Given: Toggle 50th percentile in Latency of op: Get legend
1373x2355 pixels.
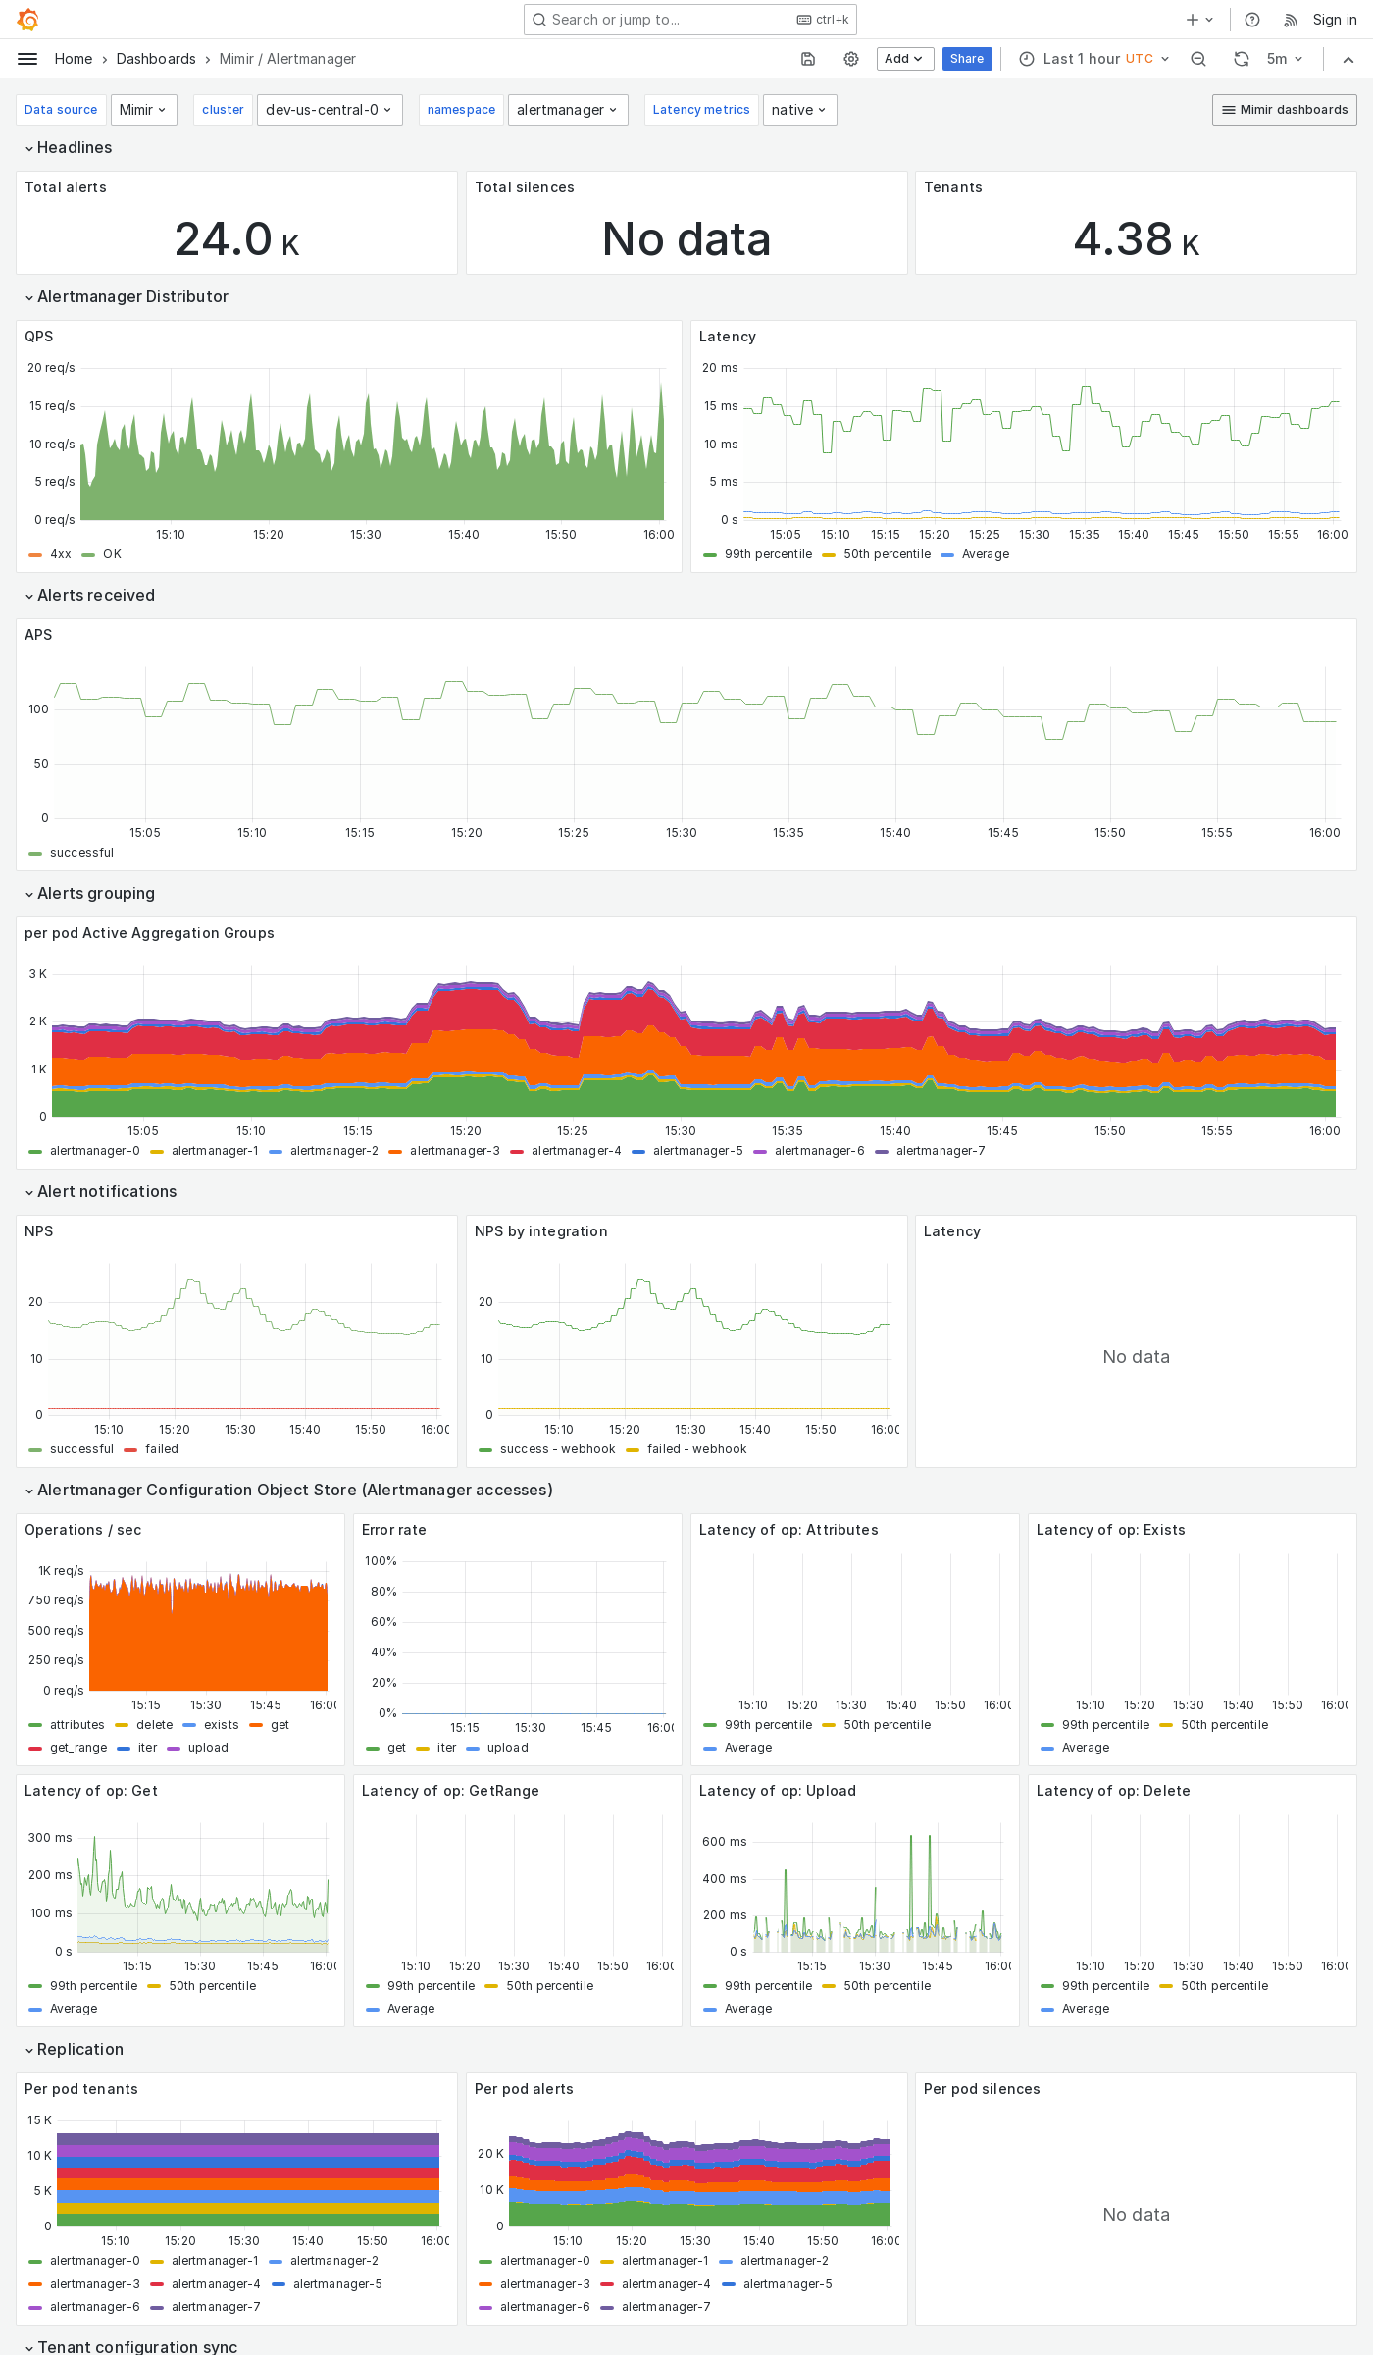Looking at the screenshot, I should tap(212, 1986).
